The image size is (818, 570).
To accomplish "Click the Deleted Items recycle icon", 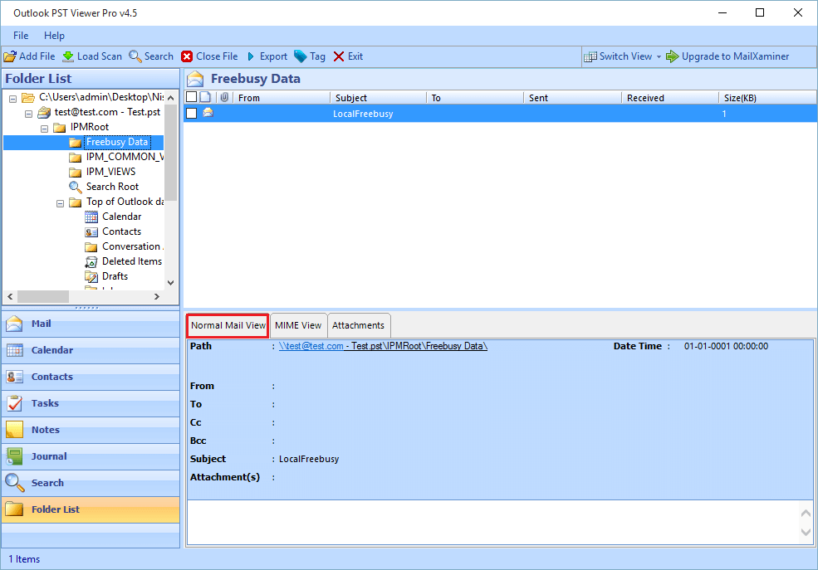I will 91,261.
